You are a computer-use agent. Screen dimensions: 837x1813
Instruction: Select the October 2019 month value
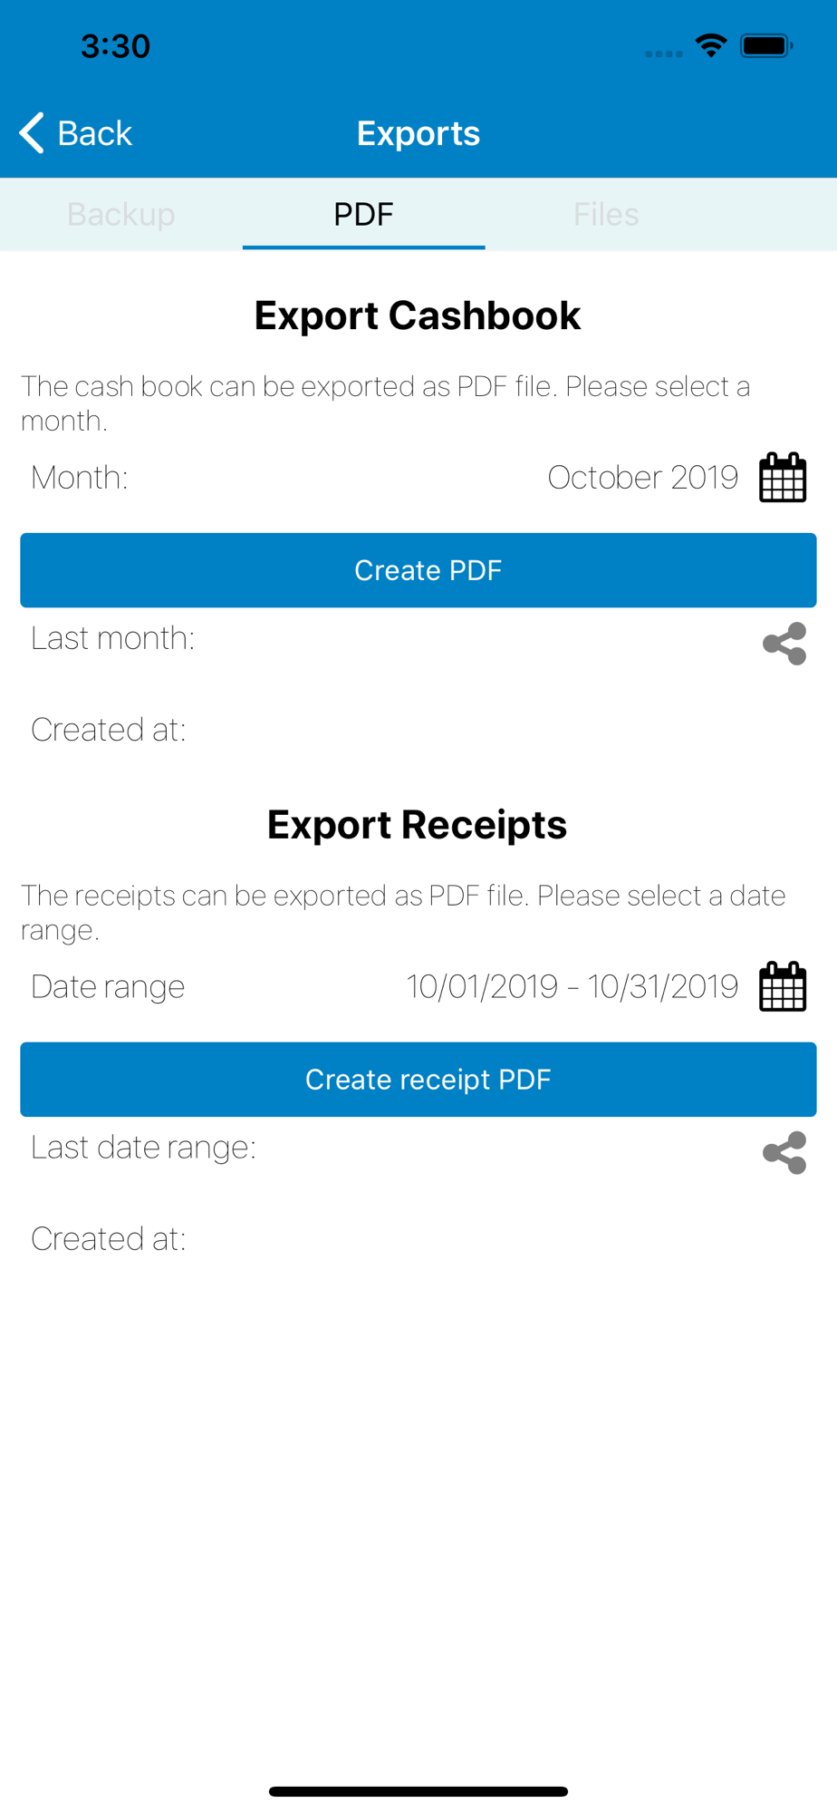tap(642, 478)
